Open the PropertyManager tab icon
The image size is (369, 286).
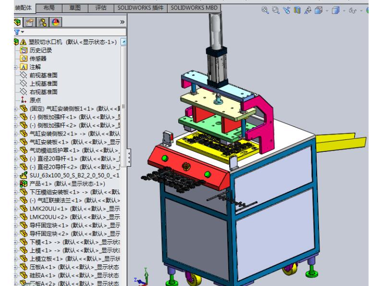(x=30, y=23)
